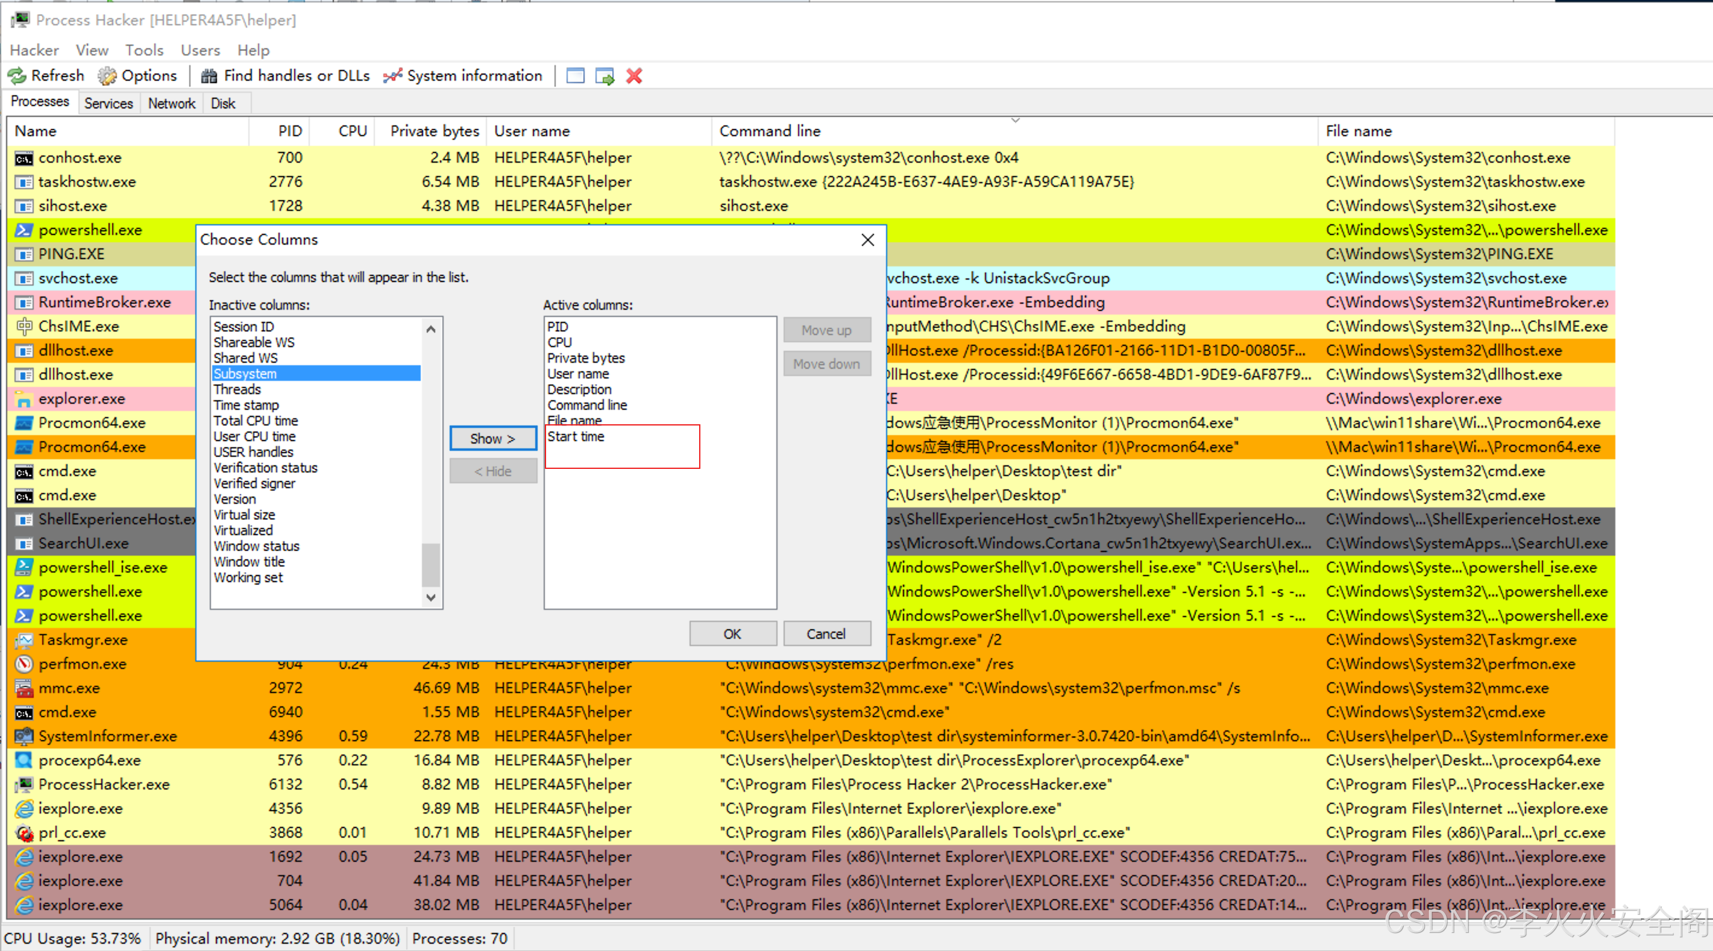
Task: Click the Refresh toolbar icon
Action: [x=17, y=76]
